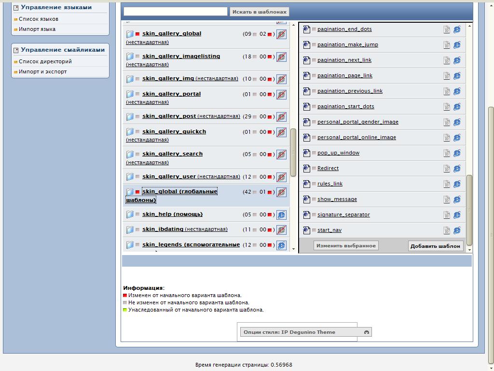Click the template file icon beside Redirect
The image size is (494, 371).
pos(306,169)
